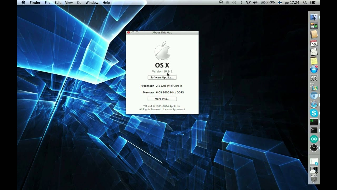Click the 6 GB 1600 MHz DDR3 text
The width and height of the screenshot is (337, 190).
tap(170, 92)
